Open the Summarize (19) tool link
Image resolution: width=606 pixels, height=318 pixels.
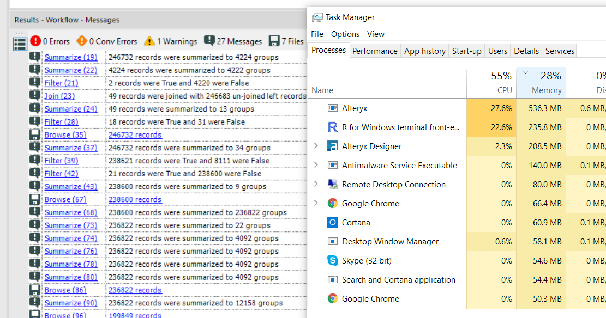(70, 57)
